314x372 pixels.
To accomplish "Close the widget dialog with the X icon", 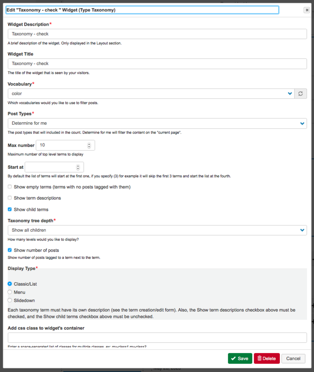I will [307, 10].
